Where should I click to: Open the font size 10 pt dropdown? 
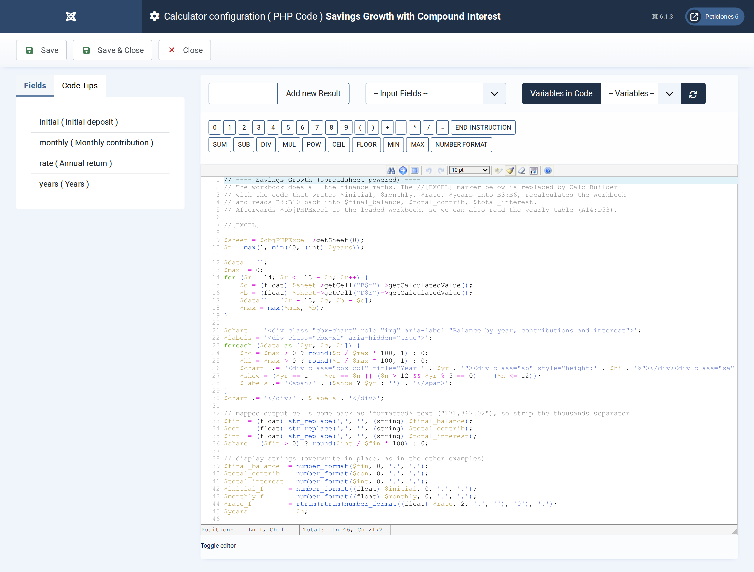click(469, 170)
